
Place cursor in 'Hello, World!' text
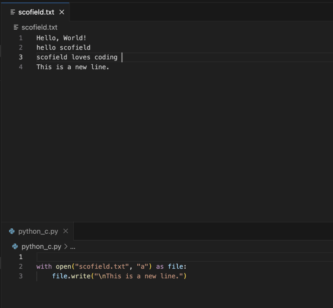(x=61, y=38)
